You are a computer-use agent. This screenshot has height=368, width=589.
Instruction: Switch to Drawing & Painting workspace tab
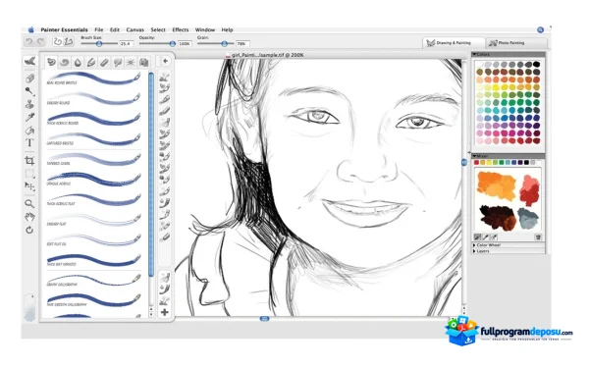click(x=454, y=43)
